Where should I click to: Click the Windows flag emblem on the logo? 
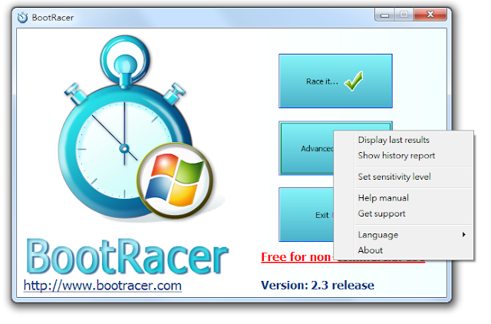[175, 180]
